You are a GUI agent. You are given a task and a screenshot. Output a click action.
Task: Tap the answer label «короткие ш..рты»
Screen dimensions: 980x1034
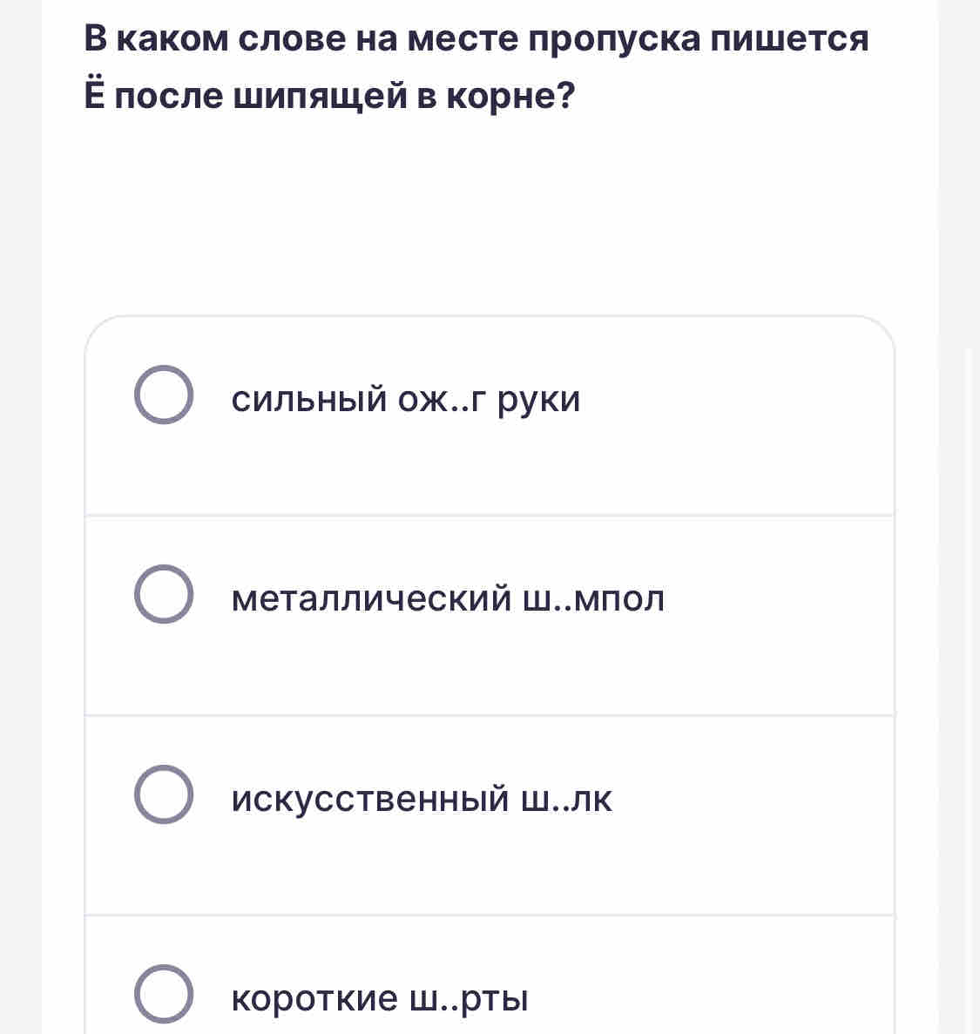click(x=380, y=998)
